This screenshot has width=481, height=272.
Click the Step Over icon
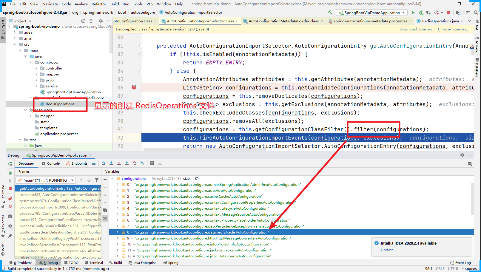[x=104, y=163]
